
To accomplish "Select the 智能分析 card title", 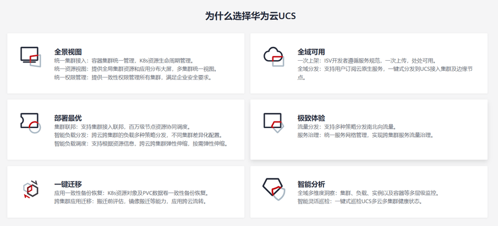I will 311,184.
